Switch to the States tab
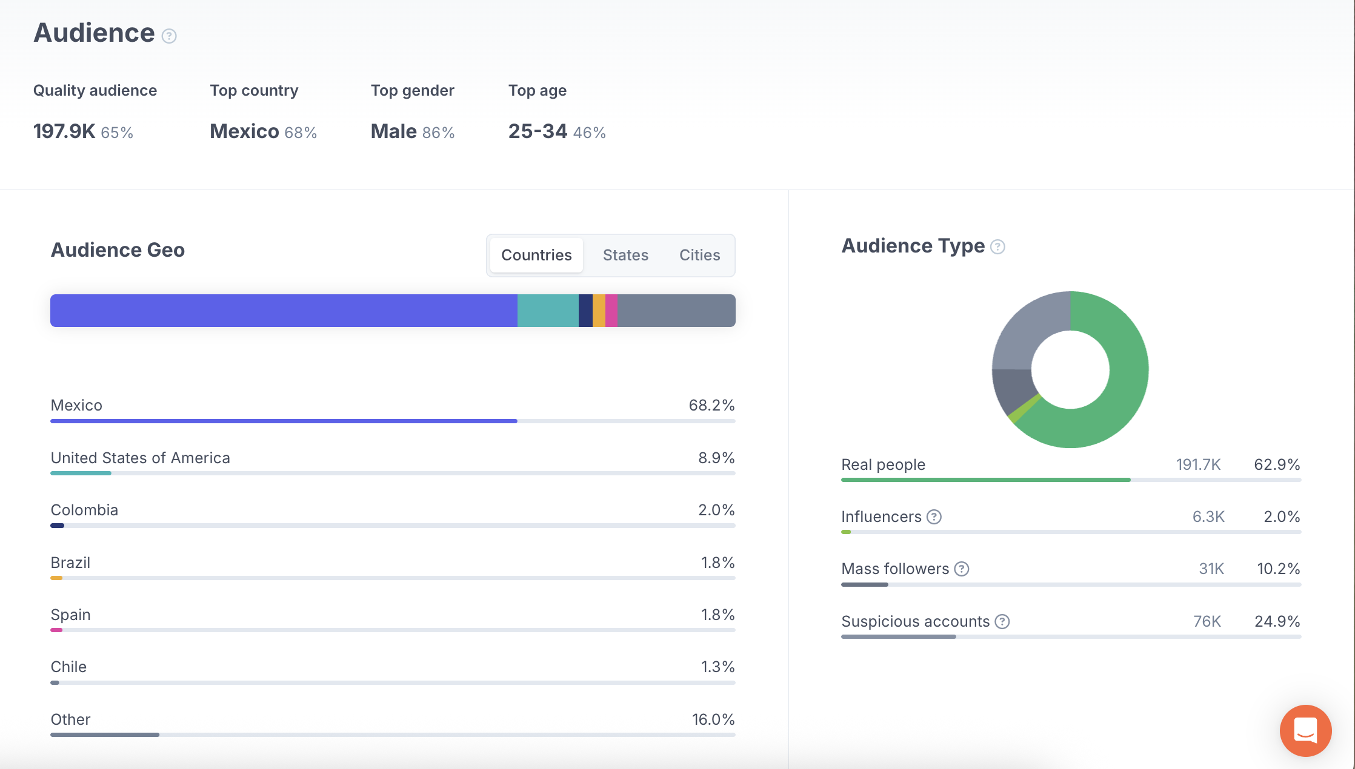 click(x=625, y=256)
